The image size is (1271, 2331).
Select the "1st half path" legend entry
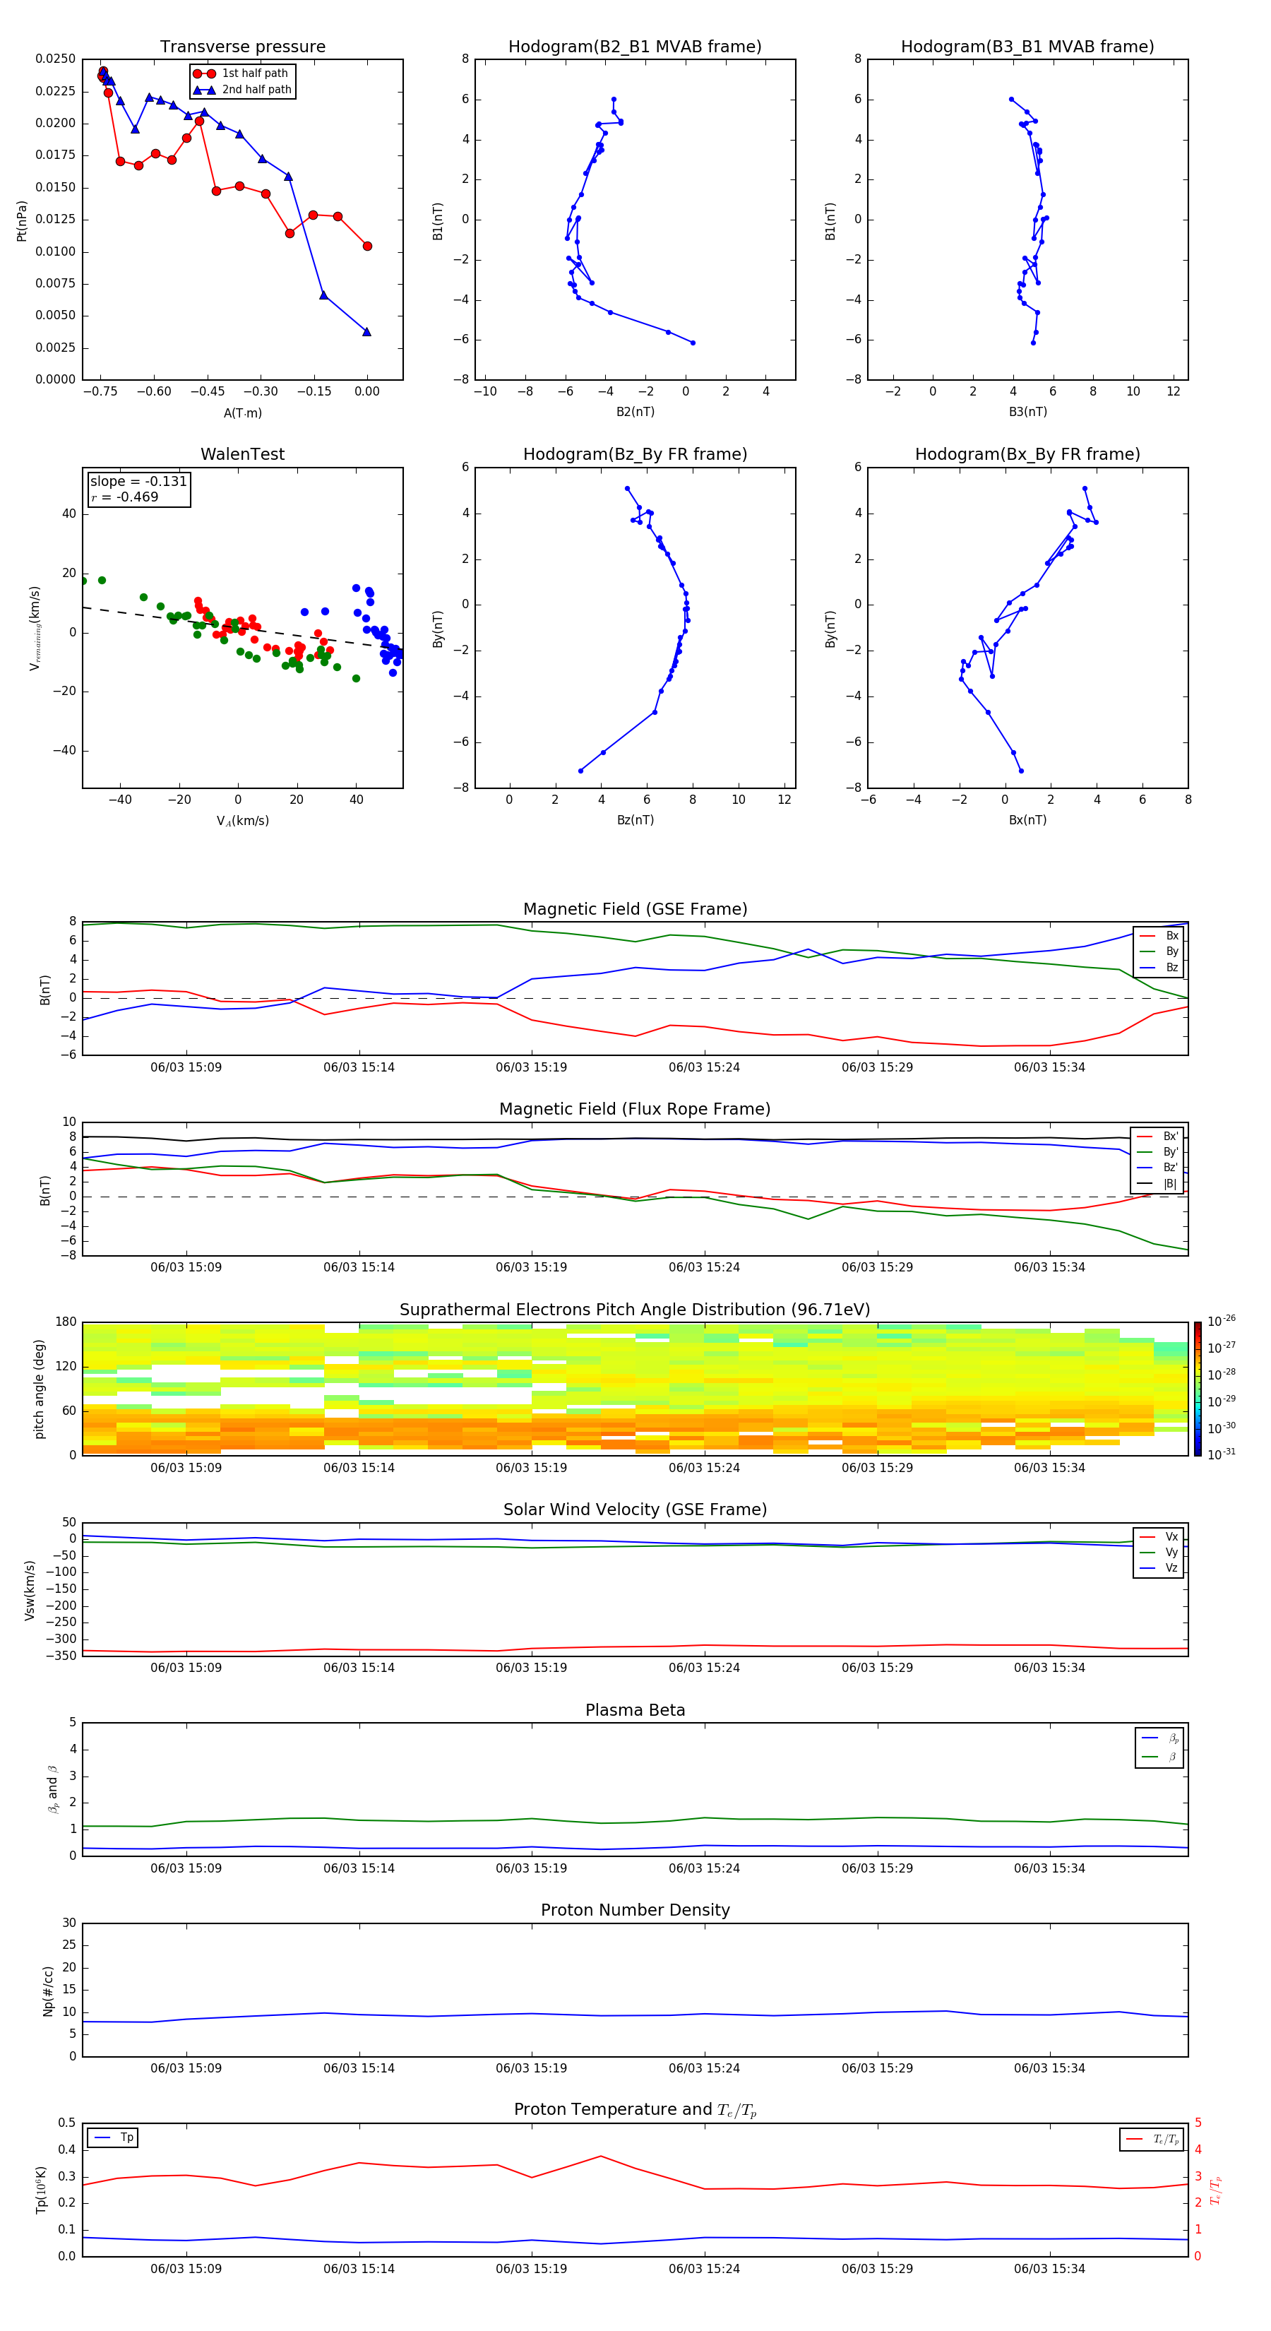point(241,73)
